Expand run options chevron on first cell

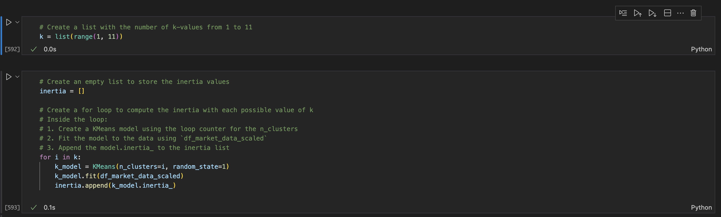[x=17, y=22]
